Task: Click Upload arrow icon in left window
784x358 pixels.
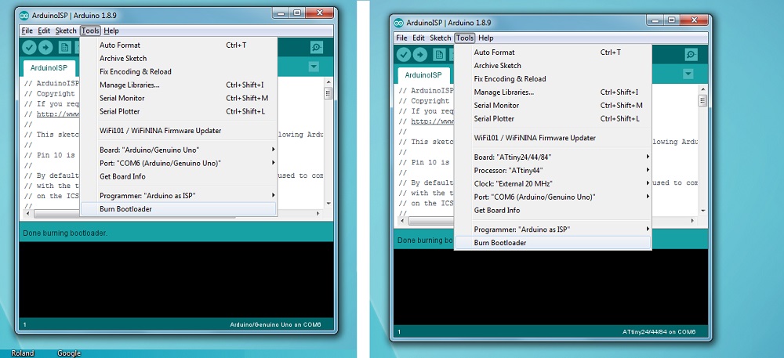Action: tap(45, 48)
